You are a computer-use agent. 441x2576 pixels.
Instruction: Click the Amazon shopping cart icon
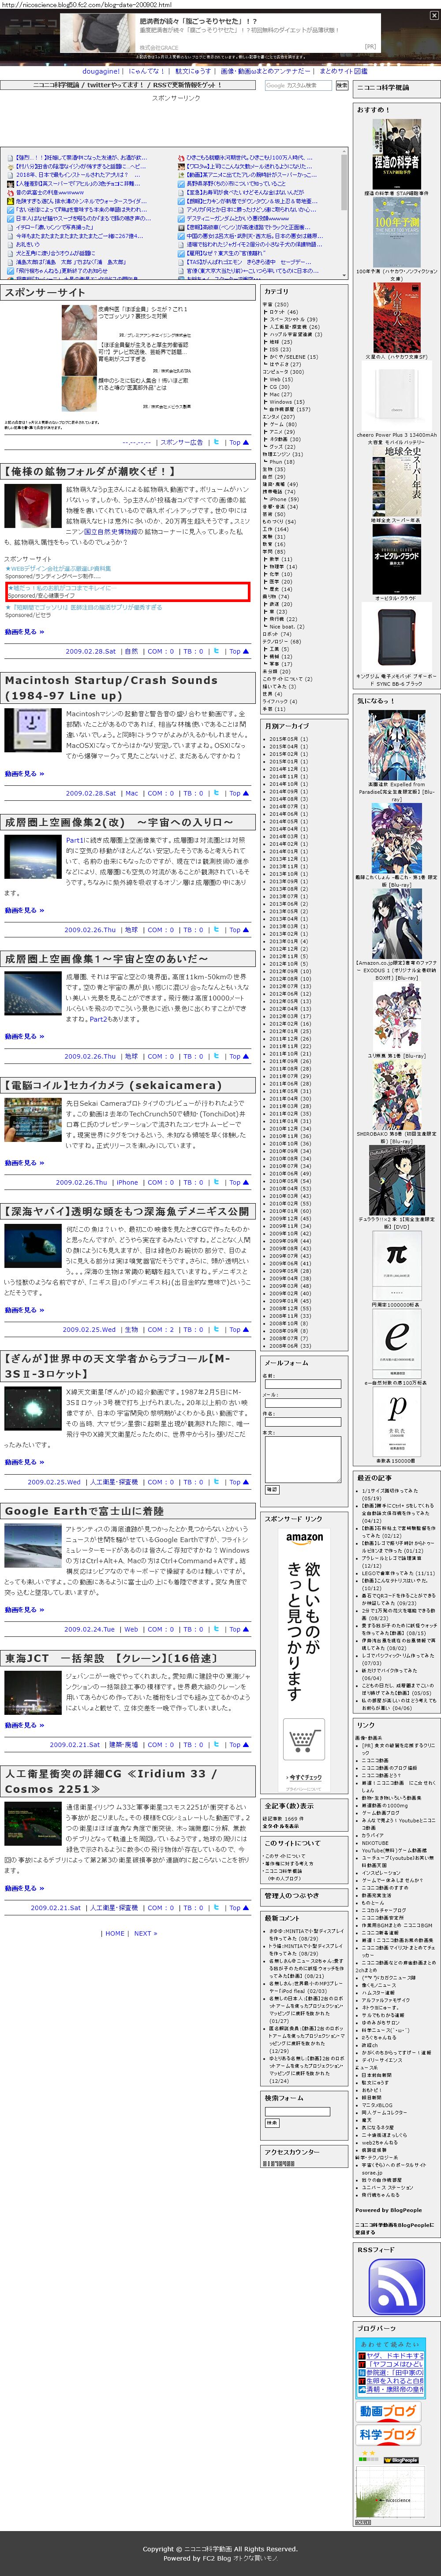tap(304, 1740)
